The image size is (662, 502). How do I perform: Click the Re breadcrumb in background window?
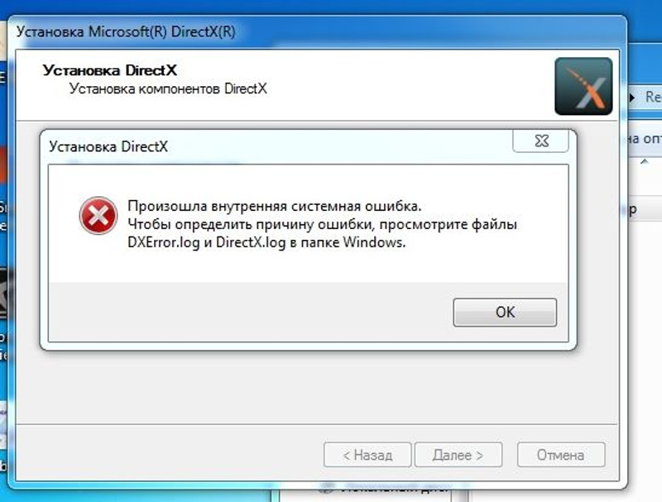[x=653, y=97]
